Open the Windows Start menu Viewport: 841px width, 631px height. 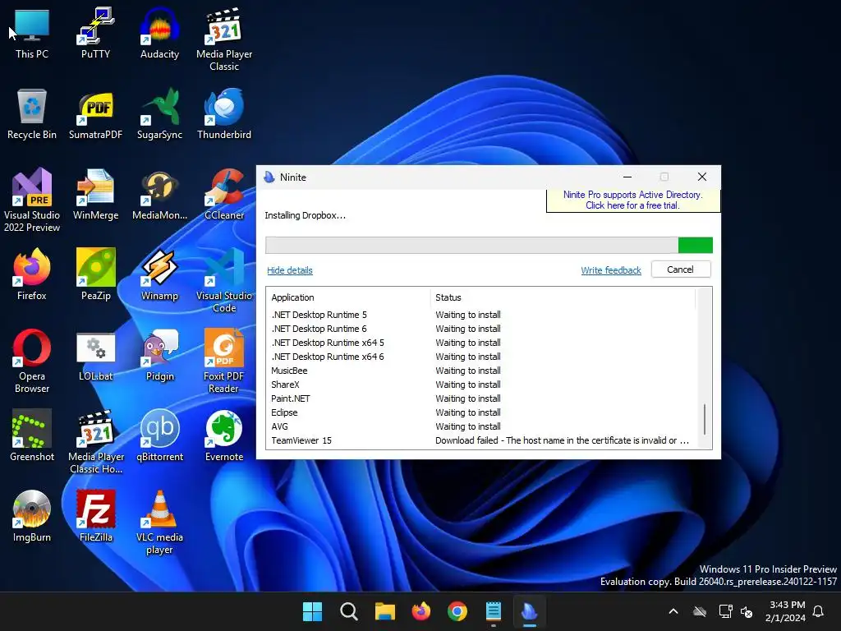coord(312,611)
